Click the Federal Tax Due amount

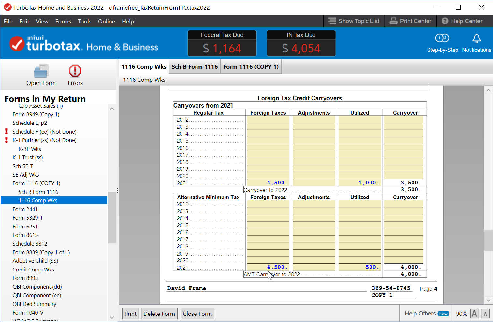coord(222,48)
